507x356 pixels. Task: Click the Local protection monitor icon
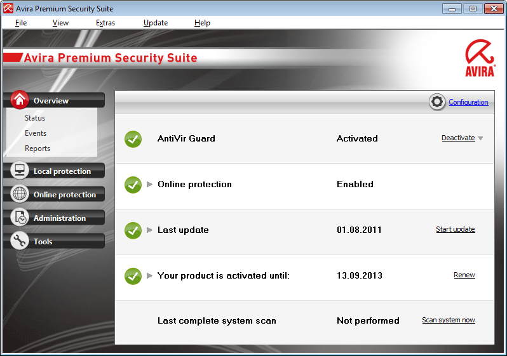point(20,171)
